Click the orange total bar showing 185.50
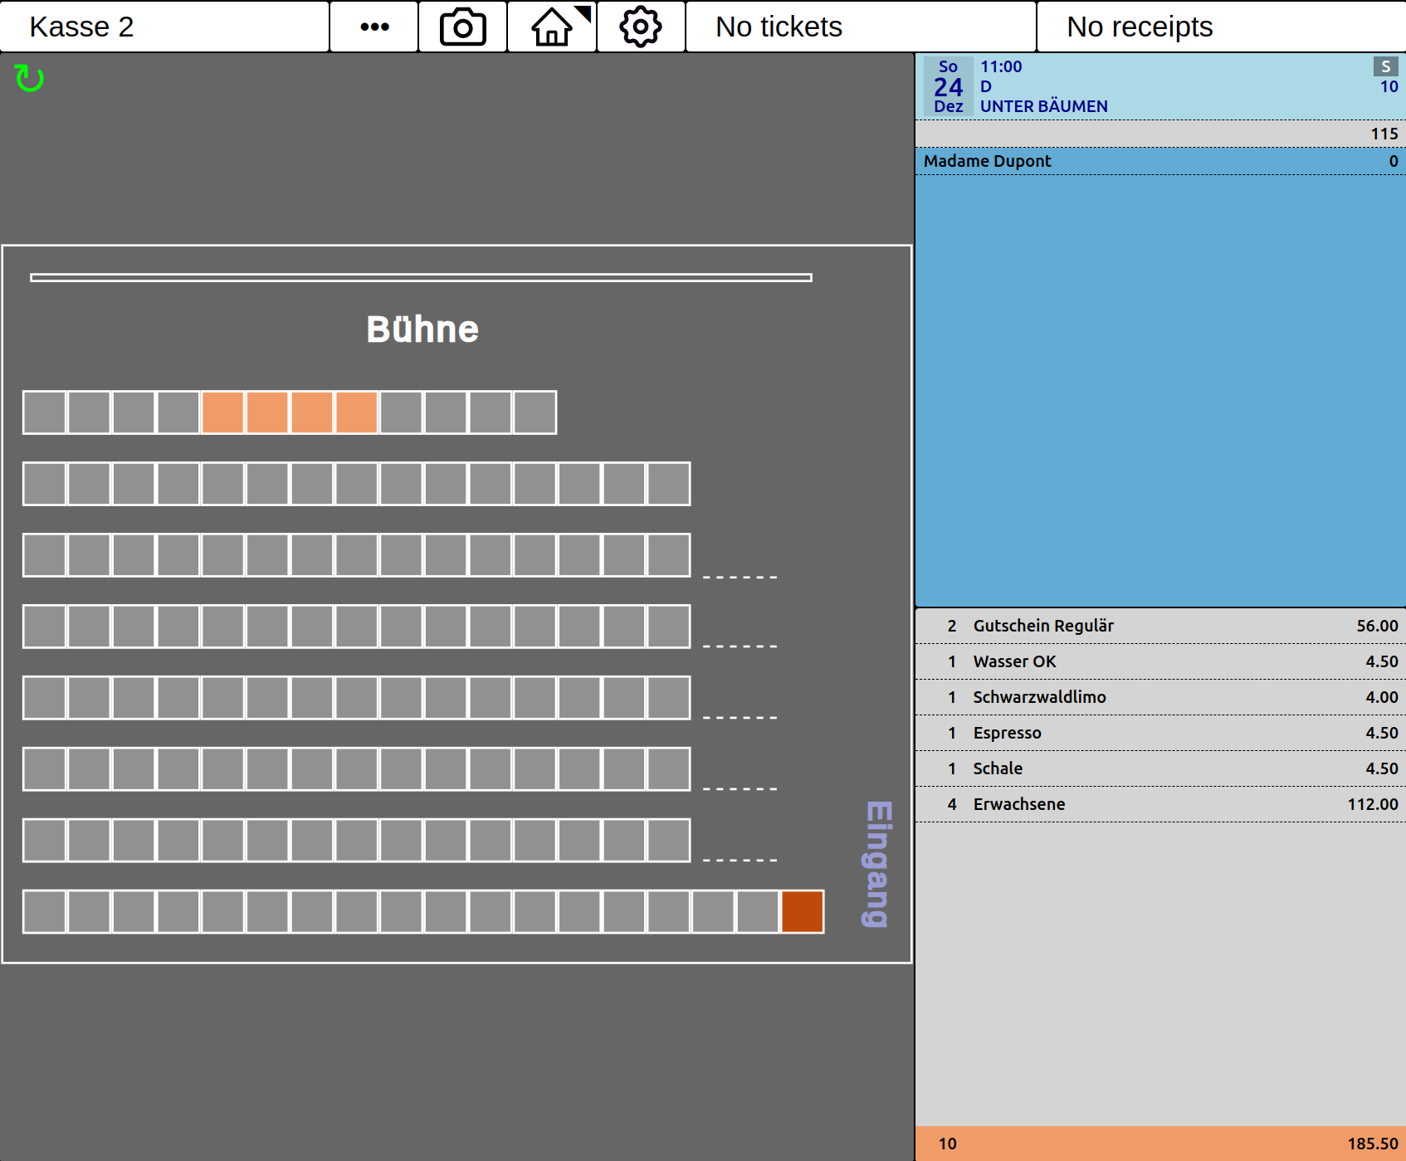Image resolution: width=1406 pixels, height=1161 pixels. [1160, 1144]
